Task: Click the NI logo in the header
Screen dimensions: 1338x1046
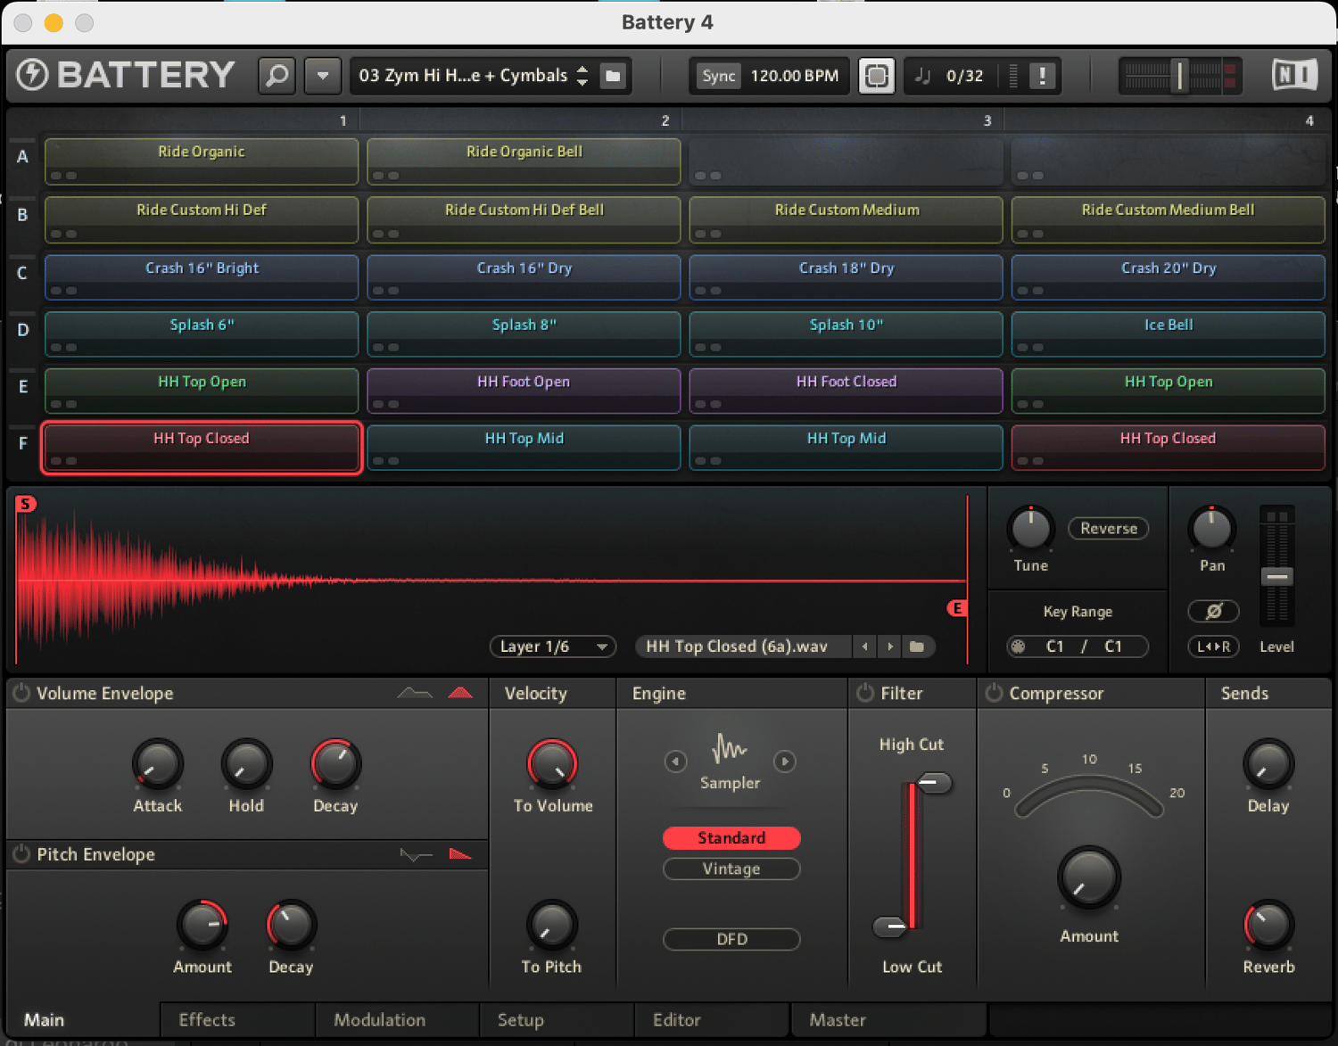Action: tap(1294, 75)
